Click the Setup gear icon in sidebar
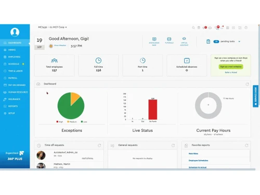Image resolution: width=260 pixels, height=195 pixels. 5,113
